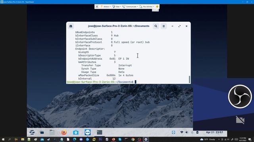The height and width of the screenshot is (142, 254).
Task: Click the terminal window title text
Action: pyautogui.click(x=119, y=26)
